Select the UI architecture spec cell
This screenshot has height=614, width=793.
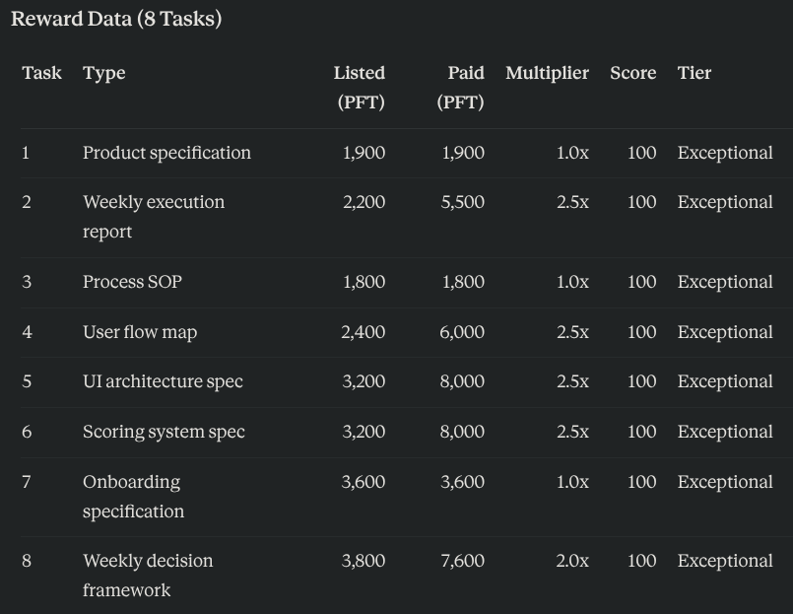(x=163, y=381)
